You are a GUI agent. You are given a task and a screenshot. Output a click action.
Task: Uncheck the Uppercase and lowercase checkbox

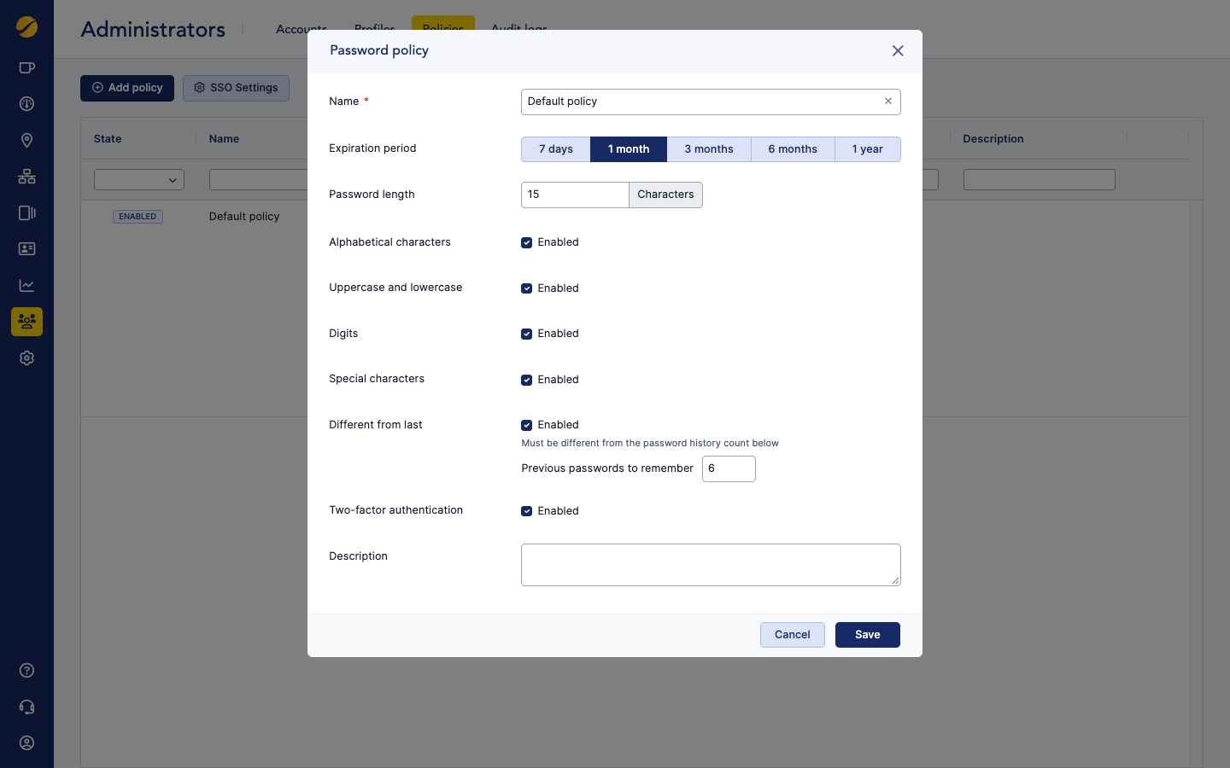pos(527,288)
